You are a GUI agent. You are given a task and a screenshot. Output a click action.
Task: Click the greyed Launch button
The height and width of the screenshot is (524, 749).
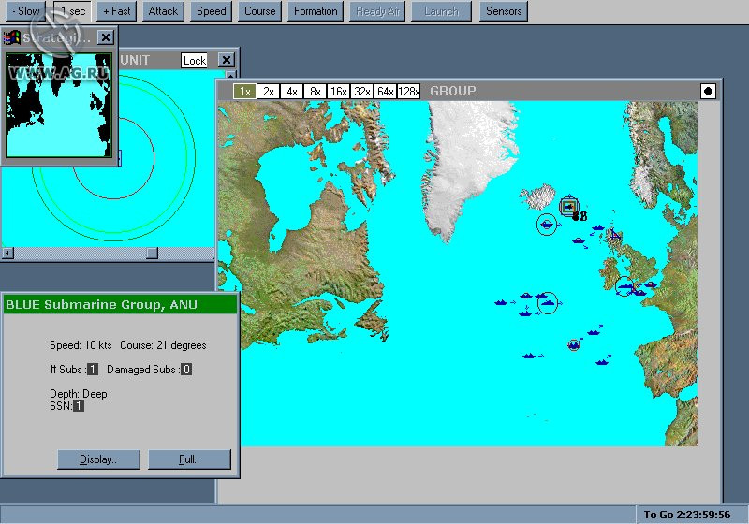(x=441, y=11)
